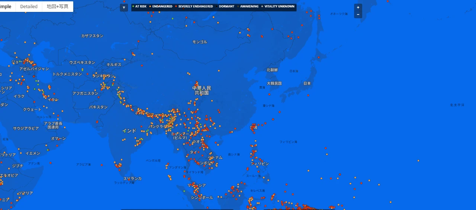Click the カザフスタン map label
476x210 pixels.
(92, 36)
